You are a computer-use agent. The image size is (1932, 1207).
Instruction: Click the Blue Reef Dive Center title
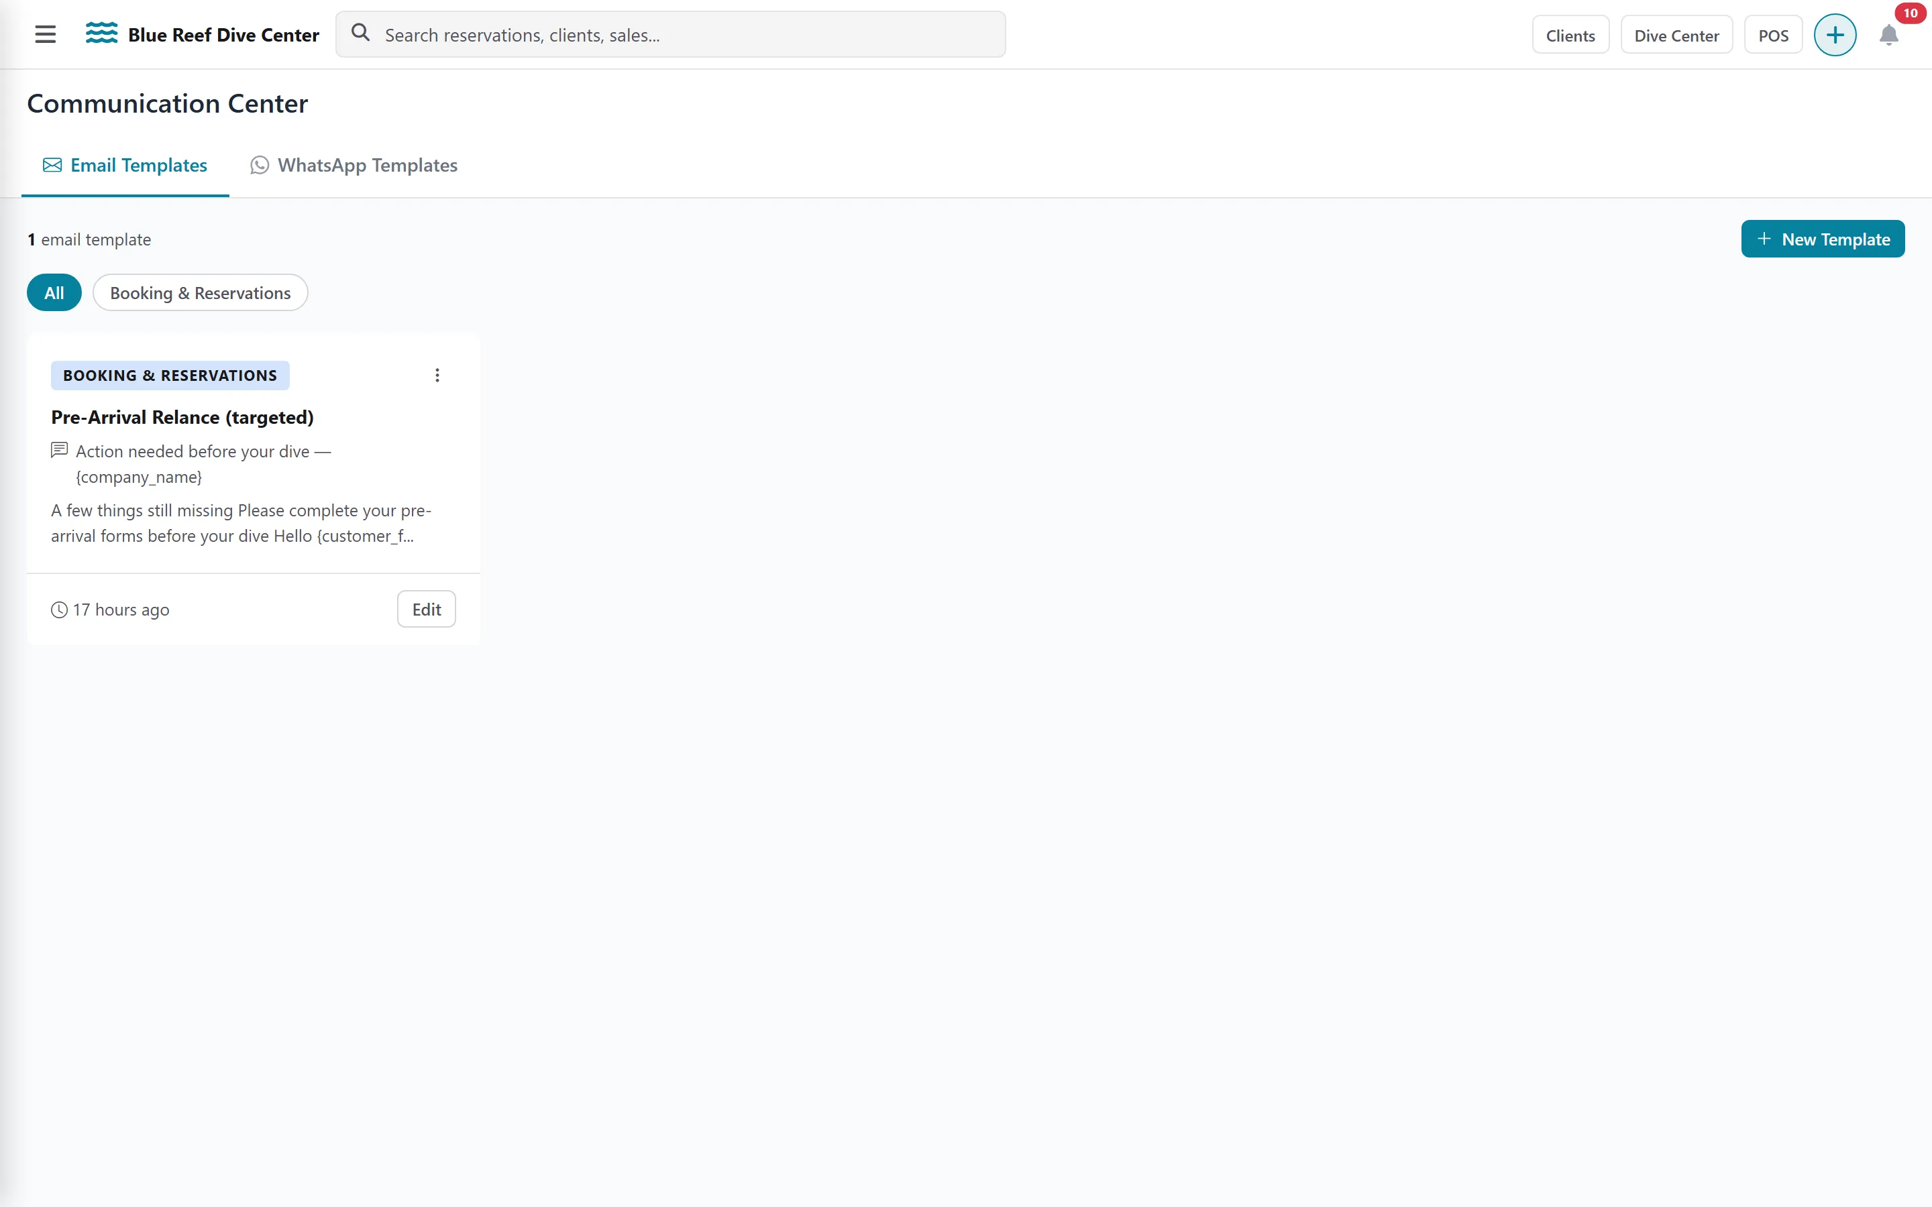tap(223, 35)
